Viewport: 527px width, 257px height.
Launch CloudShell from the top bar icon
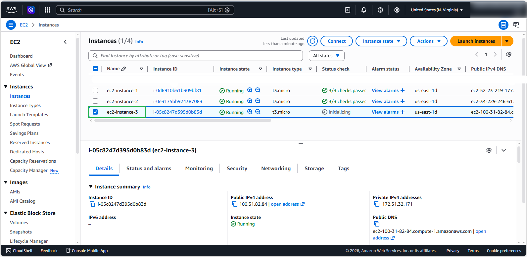click(348, 10)
